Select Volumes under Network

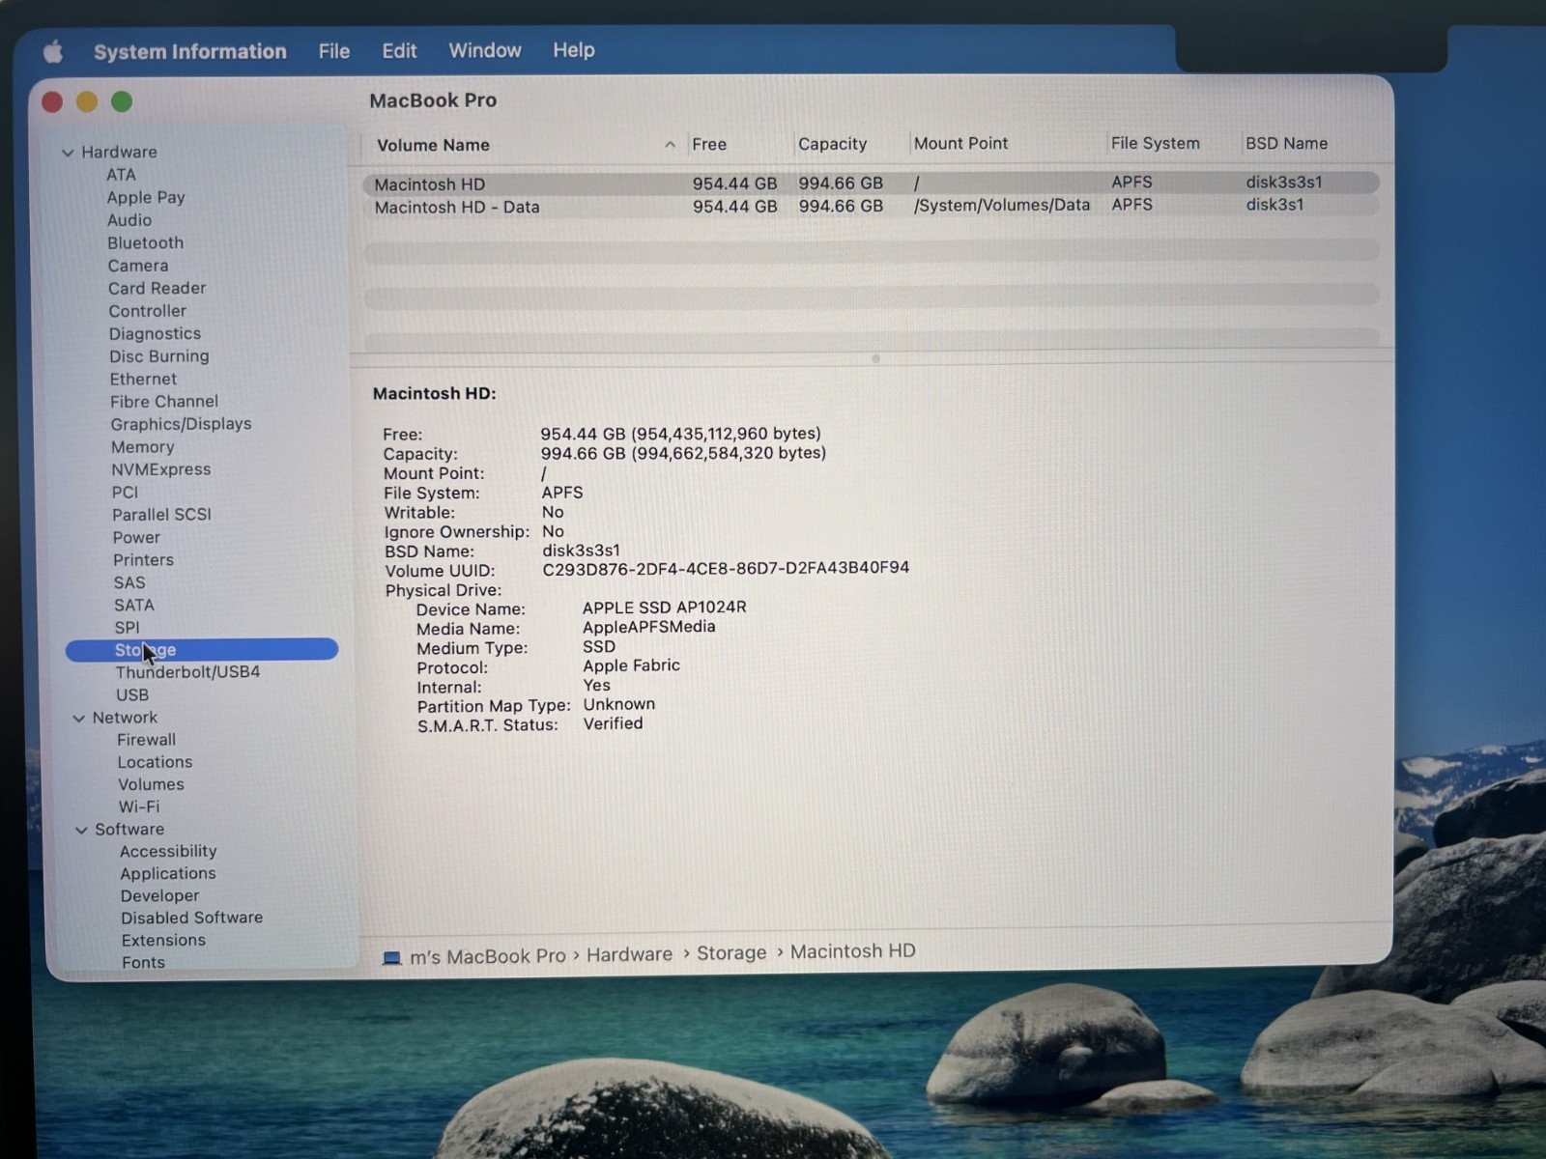point(151,785)
